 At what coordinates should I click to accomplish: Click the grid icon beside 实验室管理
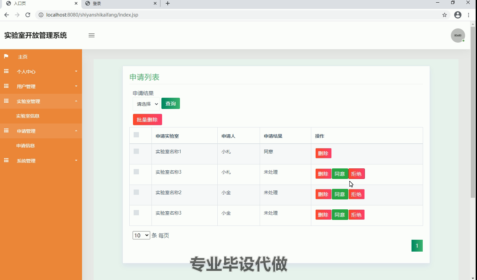[6, 101]
